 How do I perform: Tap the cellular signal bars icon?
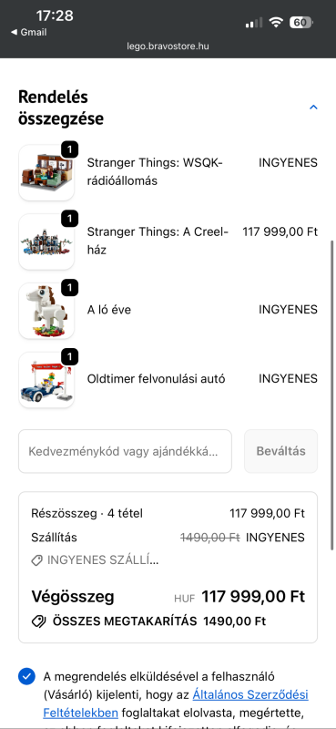click(x=254, y=23)
